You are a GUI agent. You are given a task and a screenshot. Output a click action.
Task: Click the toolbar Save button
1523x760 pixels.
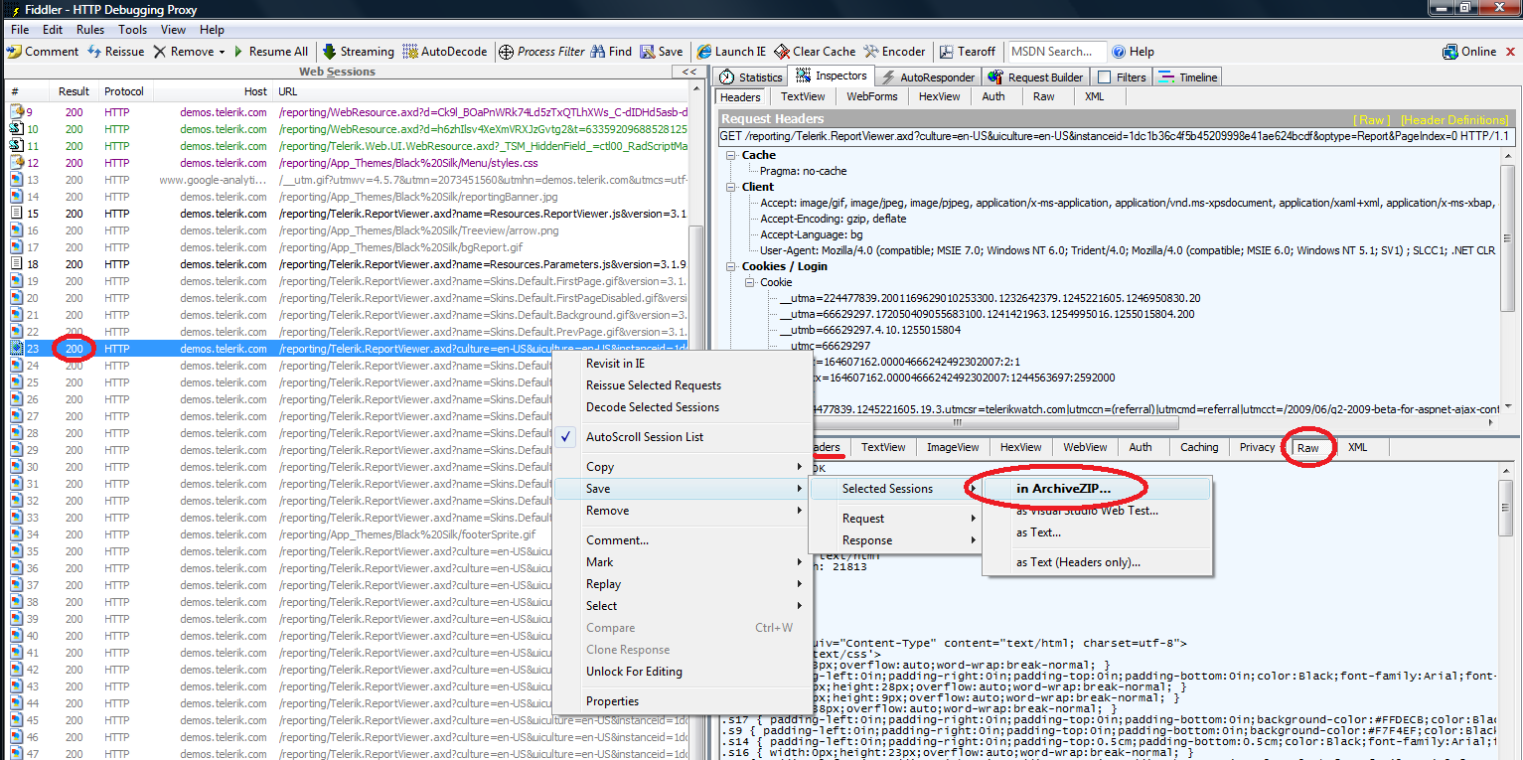point(662,52)
